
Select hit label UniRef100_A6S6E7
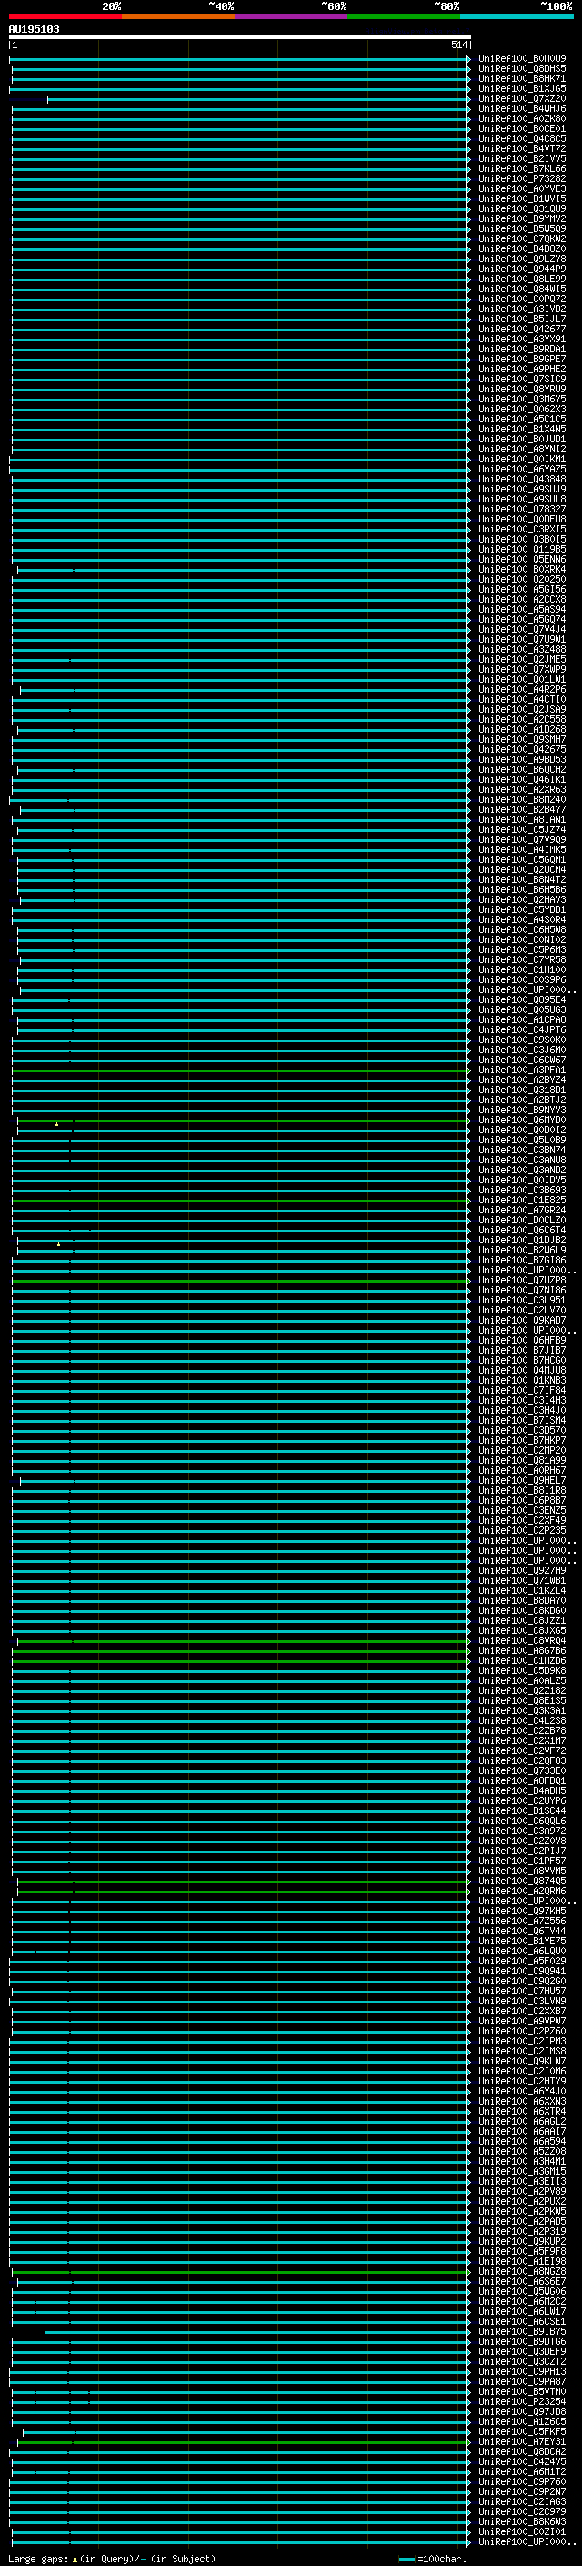coord(522,2283)
